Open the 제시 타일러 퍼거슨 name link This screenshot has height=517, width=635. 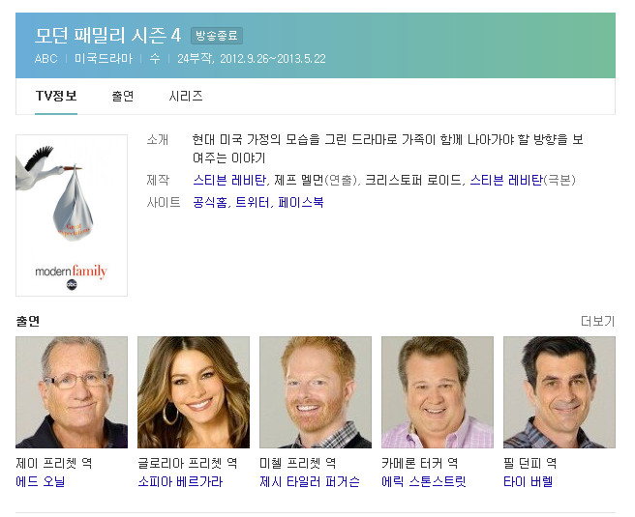pos(310,481)
